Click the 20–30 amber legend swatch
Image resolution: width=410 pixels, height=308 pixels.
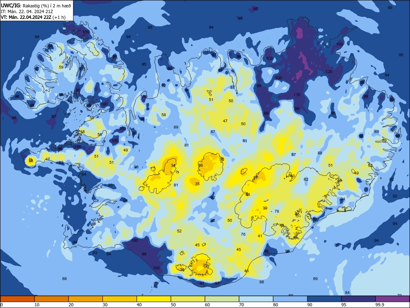point(86,299)
